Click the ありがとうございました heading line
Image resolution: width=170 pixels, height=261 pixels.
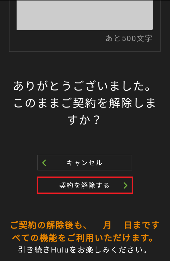82,86
